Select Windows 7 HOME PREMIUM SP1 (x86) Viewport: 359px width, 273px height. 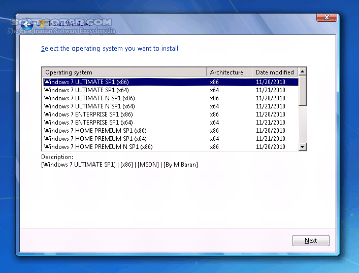[95, 131]
